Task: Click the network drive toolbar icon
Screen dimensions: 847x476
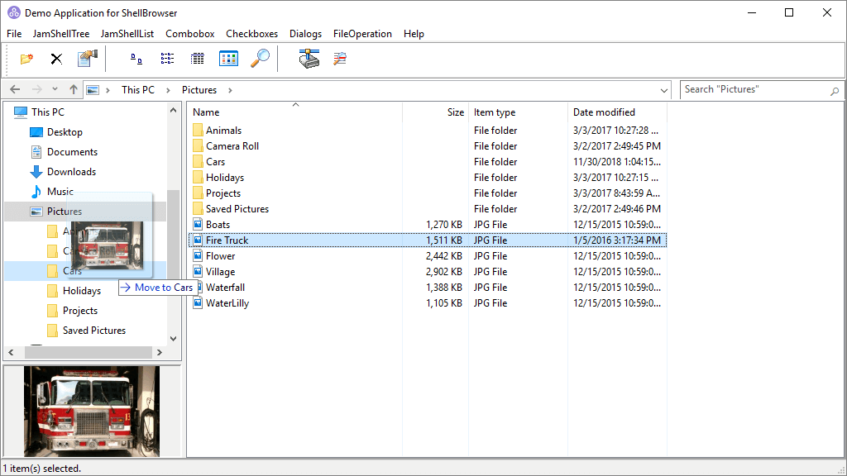Action: pos(307,59)
